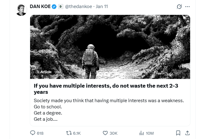Viewport: 210px width, 139px height.
Task: Click the affiliate badge beside the verified checkmark
Action: pos(61,7)
